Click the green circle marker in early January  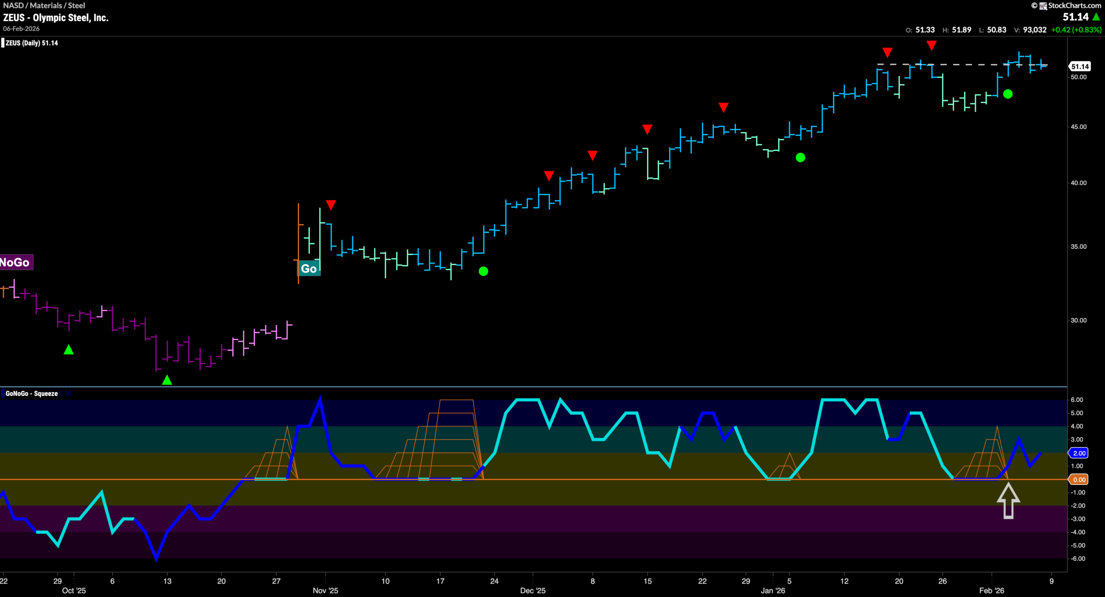(800, 158)
